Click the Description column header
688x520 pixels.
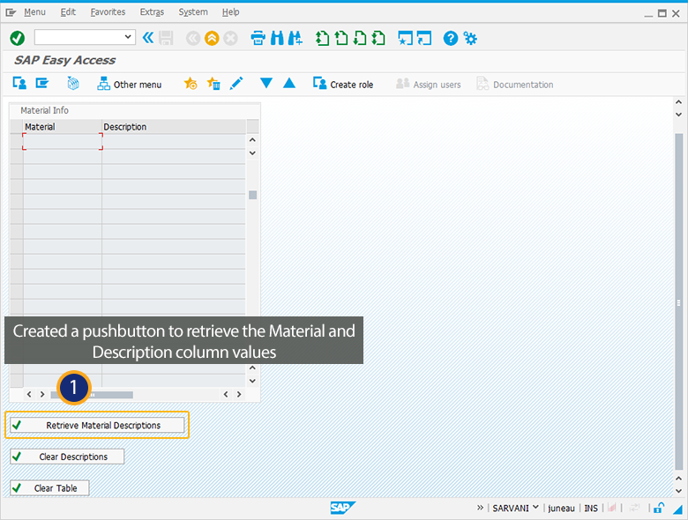click(x=174, y=127)
